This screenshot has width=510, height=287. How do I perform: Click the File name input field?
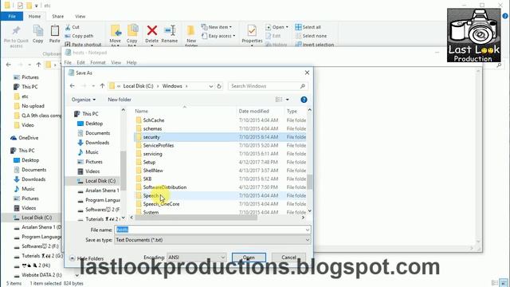coord(213,230)
